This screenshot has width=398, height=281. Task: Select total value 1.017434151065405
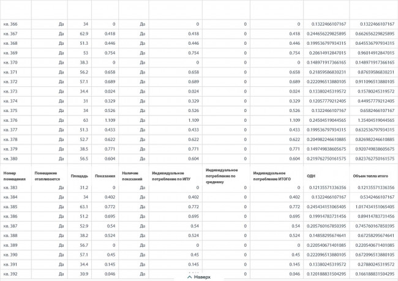375,207
